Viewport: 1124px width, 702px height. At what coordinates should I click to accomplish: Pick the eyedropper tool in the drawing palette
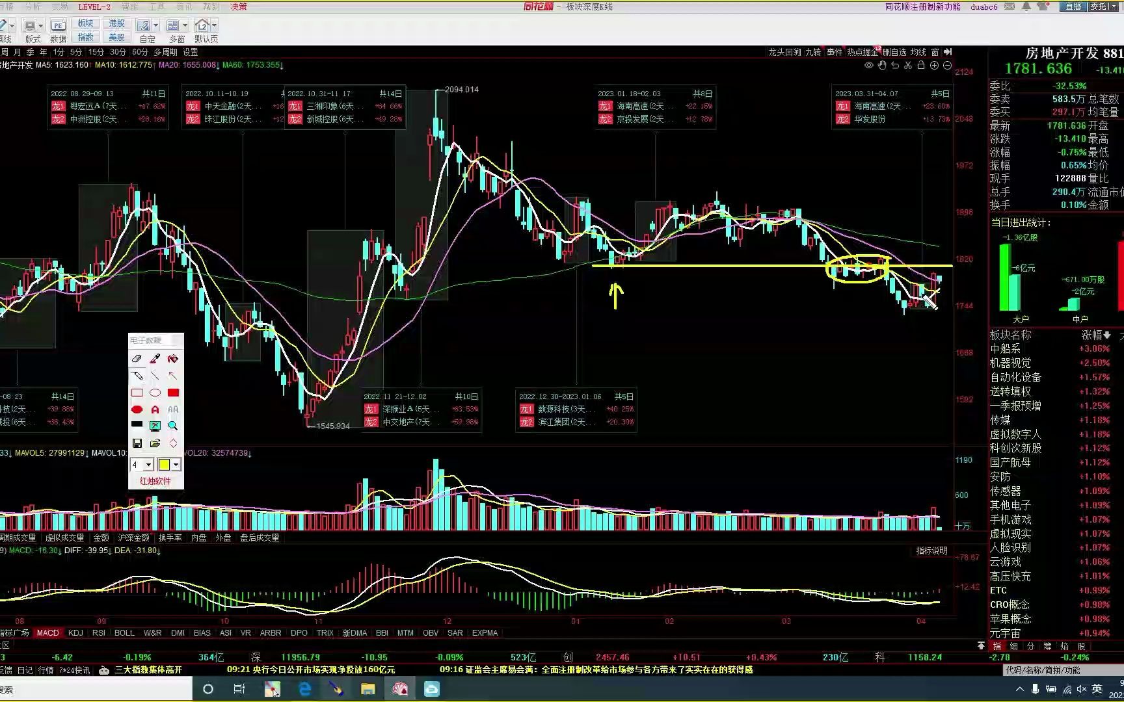click(x=155, y=359)
